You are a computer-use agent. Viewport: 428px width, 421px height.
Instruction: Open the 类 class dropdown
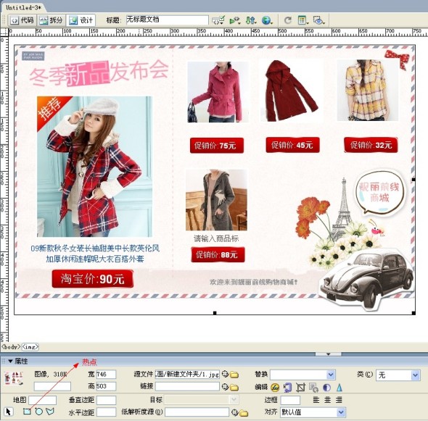point(415,375)
